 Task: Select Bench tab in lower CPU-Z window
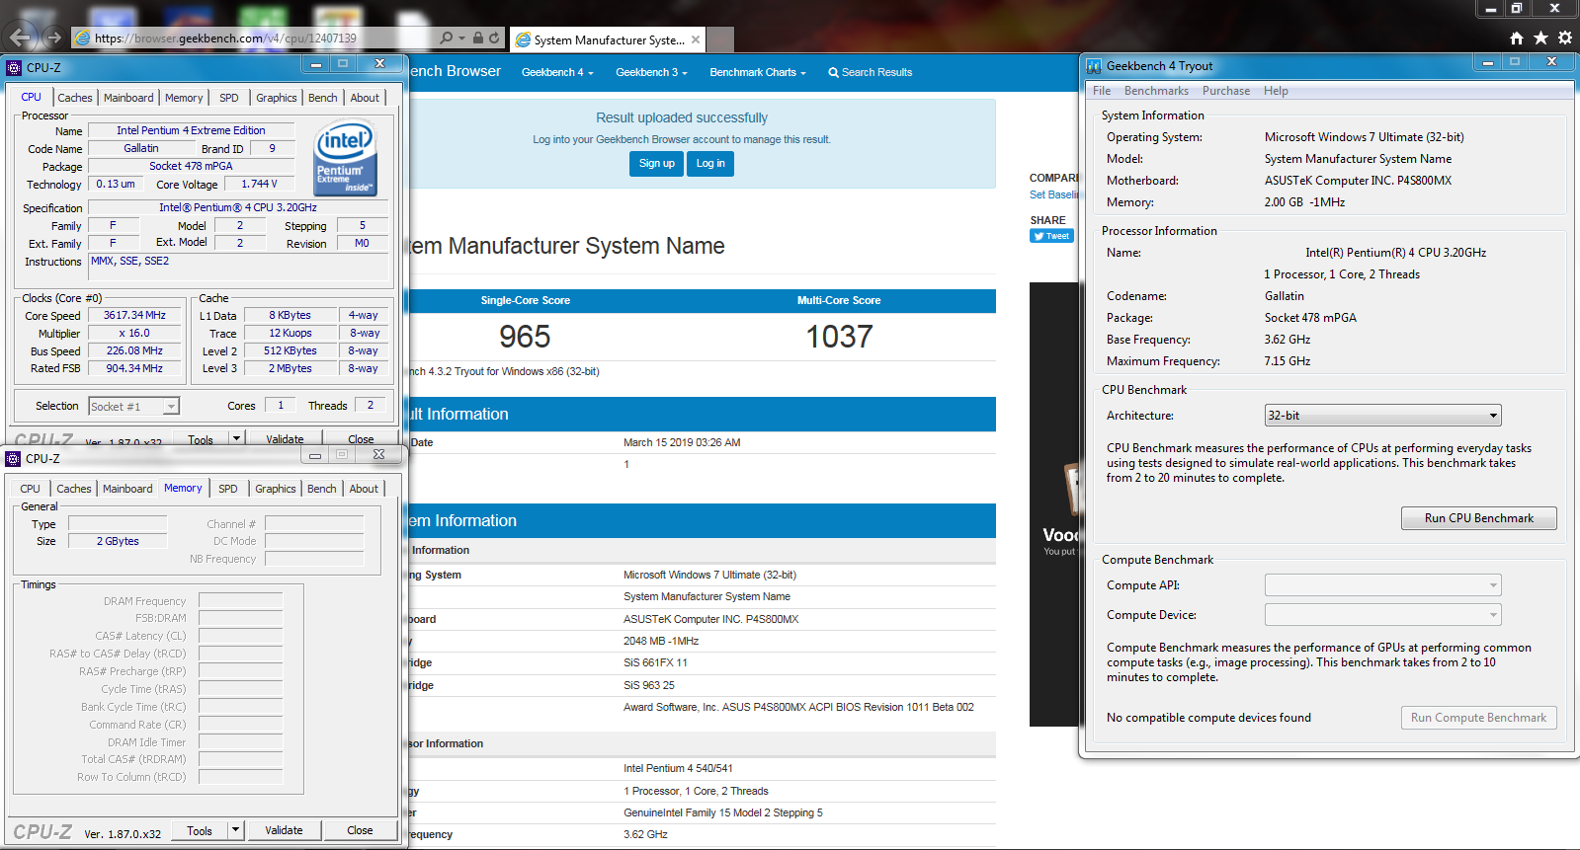(322, 489)
